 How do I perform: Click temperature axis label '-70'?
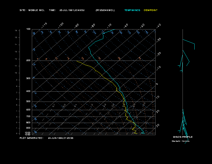pos(109,26)
